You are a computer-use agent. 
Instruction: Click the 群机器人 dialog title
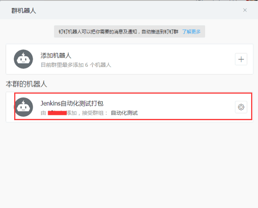pos(24,11)
